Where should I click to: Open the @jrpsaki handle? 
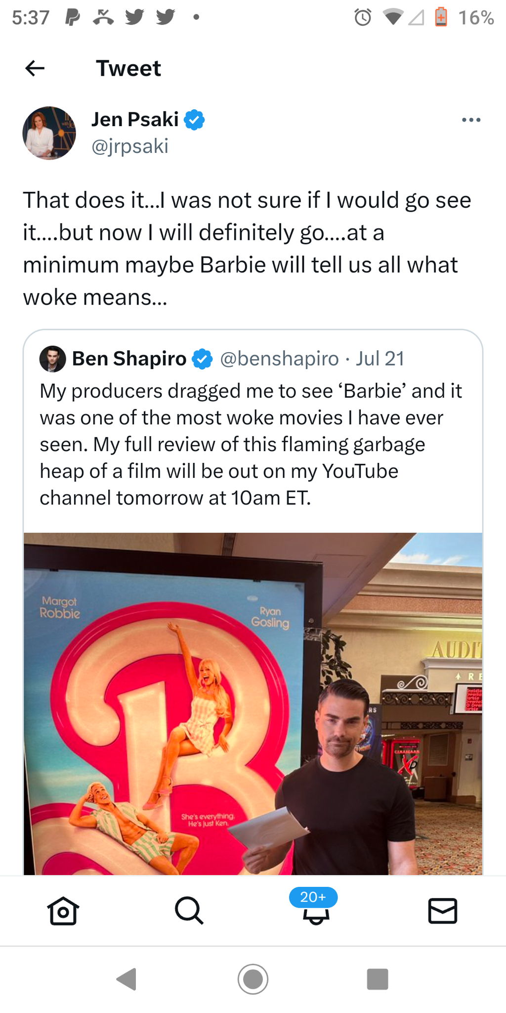pos(130,146)
